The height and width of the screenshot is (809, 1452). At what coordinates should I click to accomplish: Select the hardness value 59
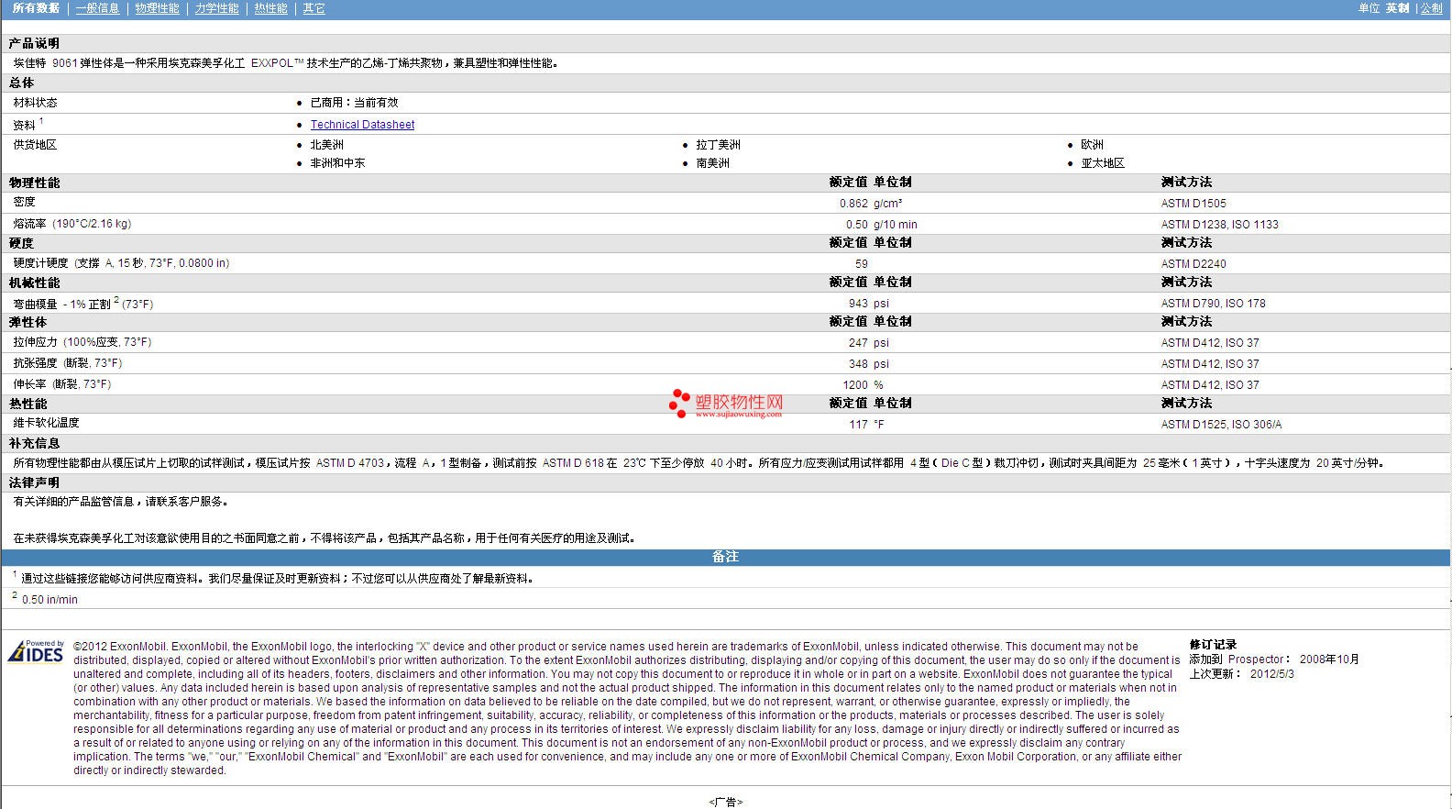(862, 264)
